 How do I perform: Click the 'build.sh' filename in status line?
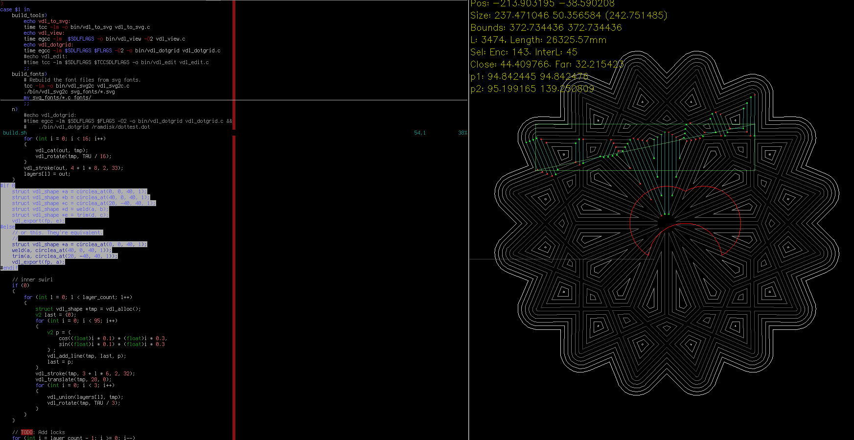coord(15,133)
